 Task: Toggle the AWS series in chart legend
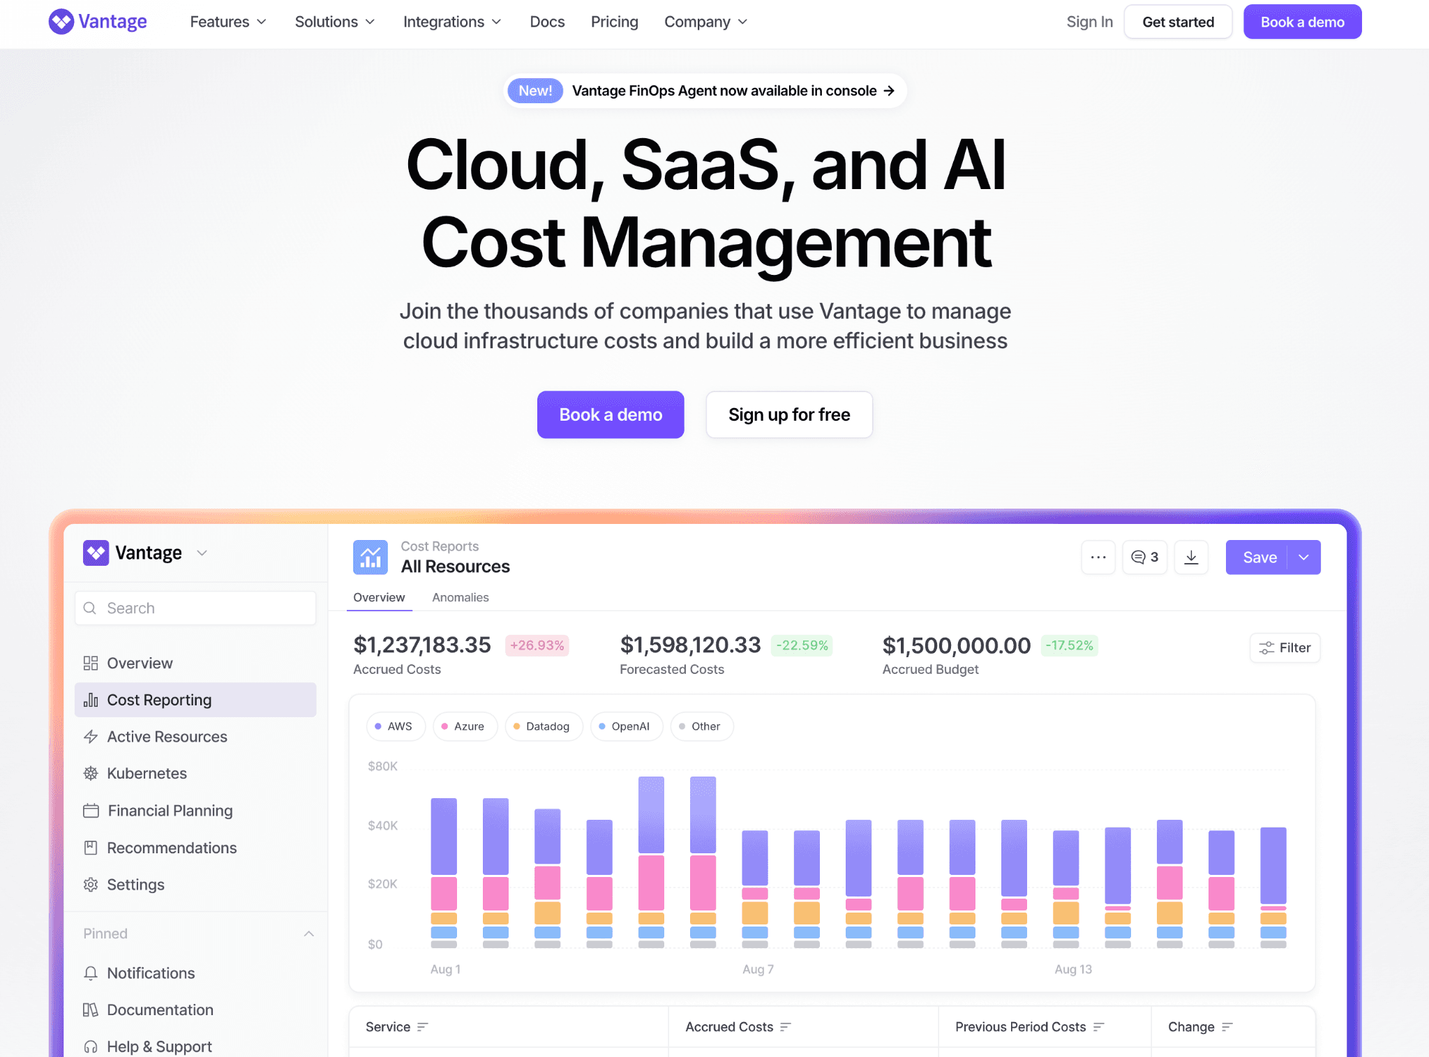396,726
